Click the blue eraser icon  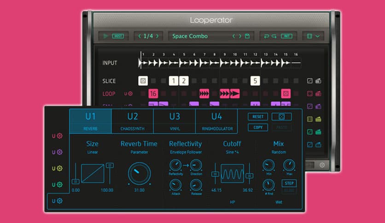(x=318, y=145)
